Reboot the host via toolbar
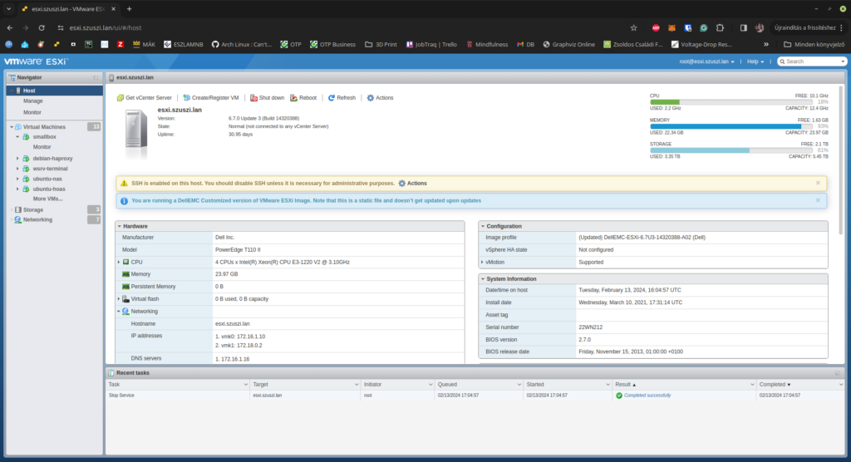The width and height of the screenshot is (851, 462). 303,98
